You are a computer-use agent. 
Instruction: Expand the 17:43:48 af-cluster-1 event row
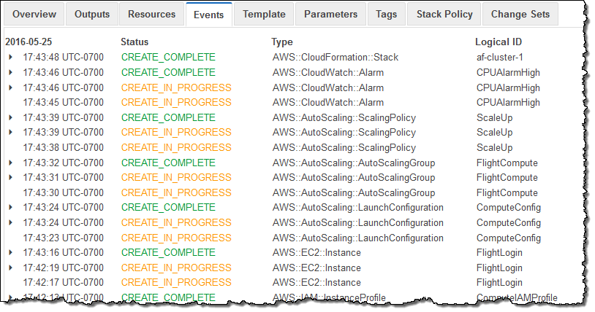point(10,57)
